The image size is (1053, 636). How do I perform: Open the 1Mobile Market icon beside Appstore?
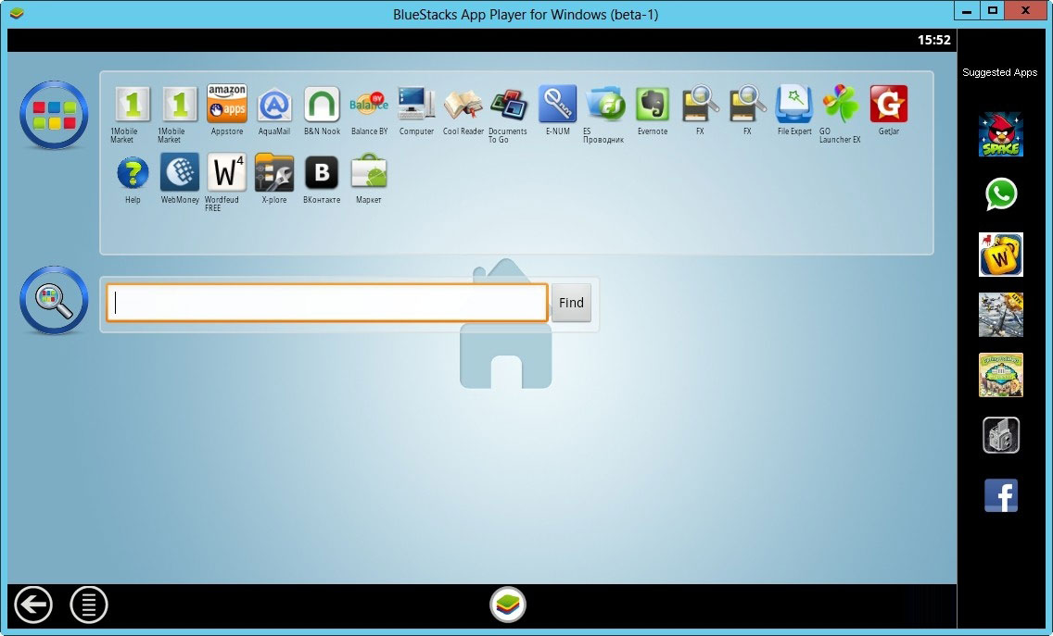pos(180,104)
